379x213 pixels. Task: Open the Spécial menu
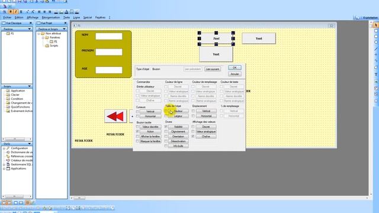click(88, 18)
